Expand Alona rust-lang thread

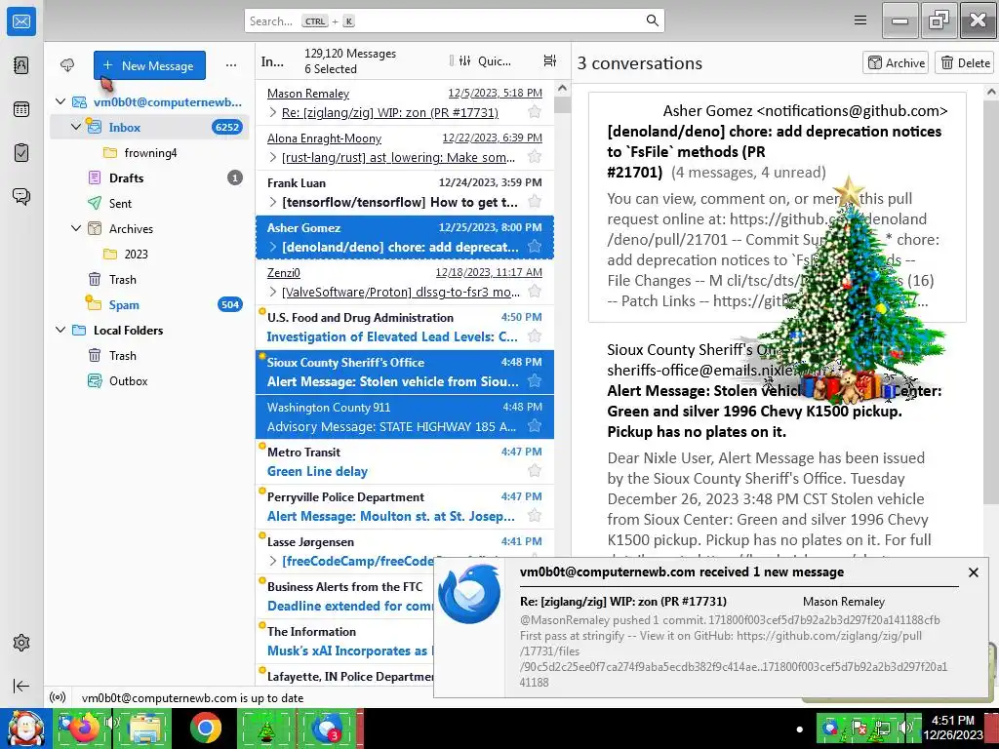273,157
